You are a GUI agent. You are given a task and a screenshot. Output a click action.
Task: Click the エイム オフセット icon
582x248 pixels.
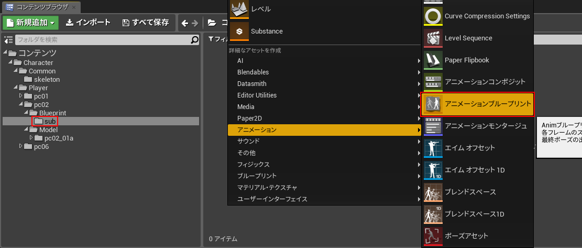433,148
